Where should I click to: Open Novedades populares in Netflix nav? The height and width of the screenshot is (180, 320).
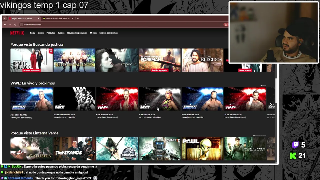[x=77, y=33]
